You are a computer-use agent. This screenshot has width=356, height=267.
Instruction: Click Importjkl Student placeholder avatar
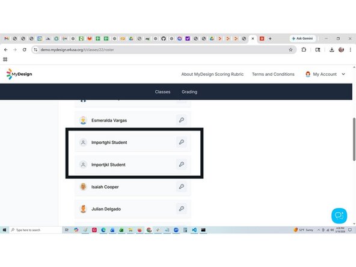(x=84, y=165)
